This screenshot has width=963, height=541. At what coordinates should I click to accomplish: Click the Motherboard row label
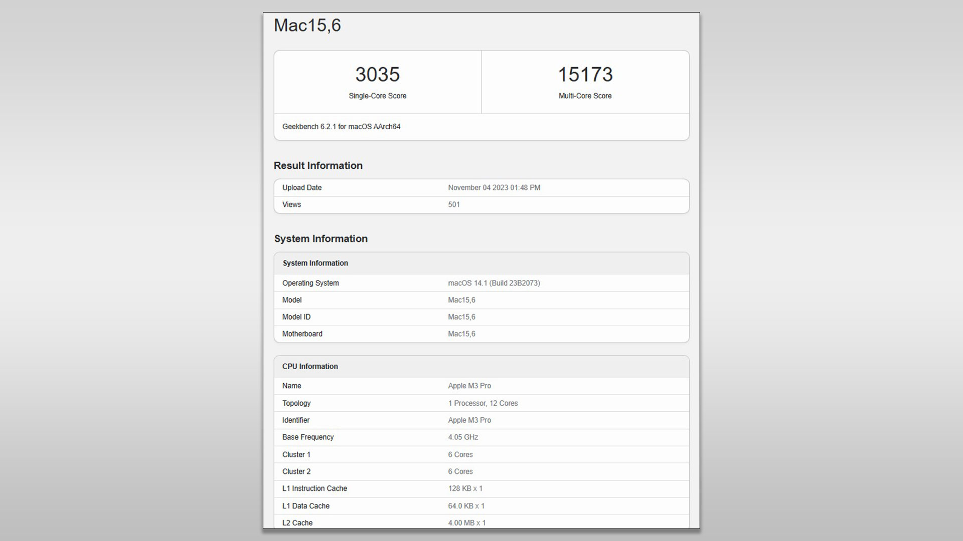coord(302,334)
